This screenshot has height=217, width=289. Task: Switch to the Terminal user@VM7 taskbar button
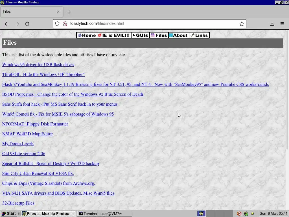coord(105,214)
